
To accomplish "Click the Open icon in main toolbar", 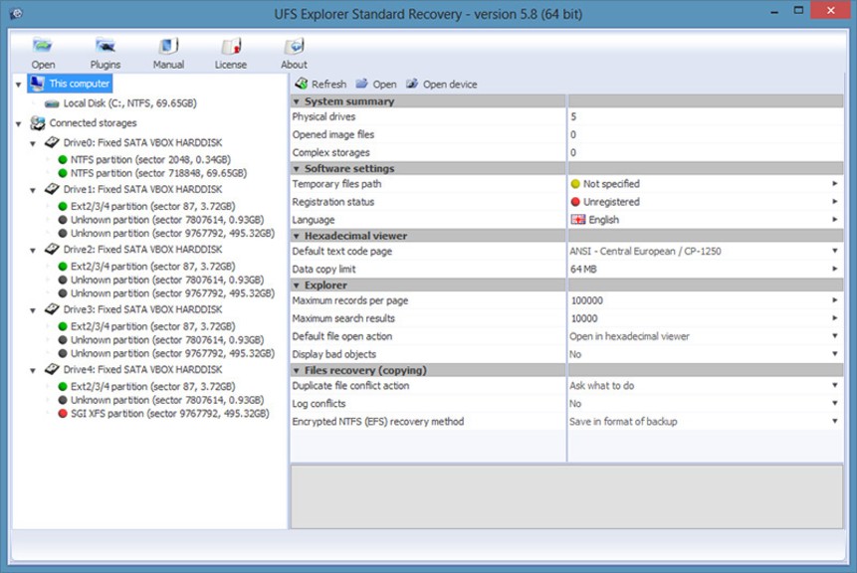I will tap(43, 47).
